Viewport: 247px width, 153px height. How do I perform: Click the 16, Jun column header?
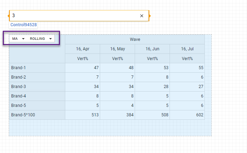tap(152, 49)
